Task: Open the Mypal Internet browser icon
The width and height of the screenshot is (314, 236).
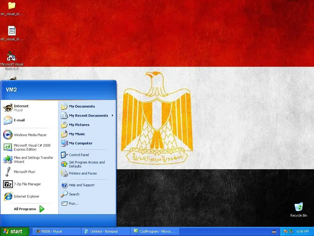Action: (x=8, y=108)
